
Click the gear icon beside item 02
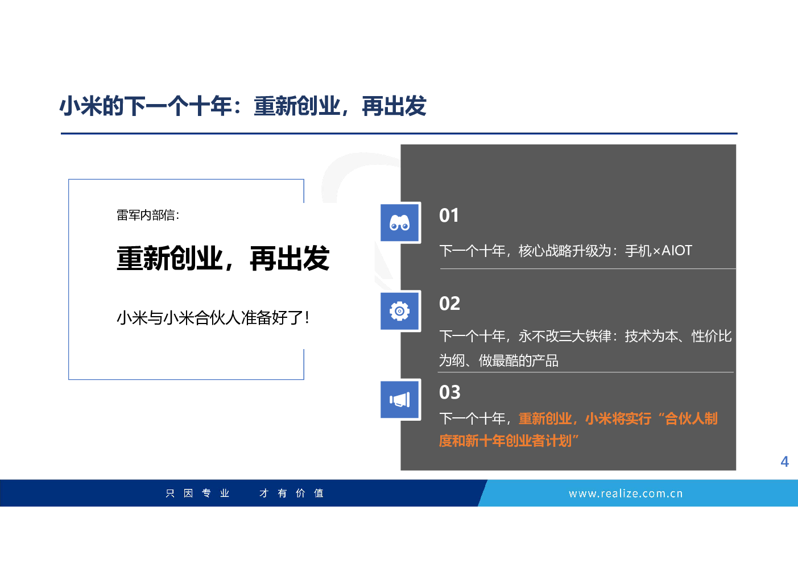click(400, 311)
